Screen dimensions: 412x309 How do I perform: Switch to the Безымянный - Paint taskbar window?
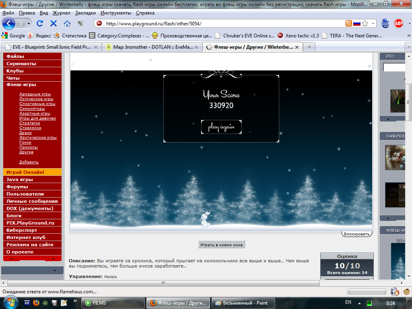243,303
